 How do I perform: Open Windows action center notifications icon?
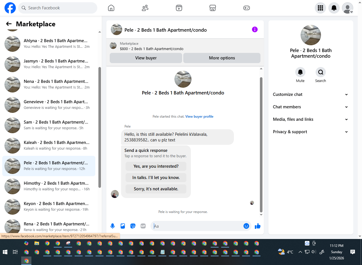(353, 252)
